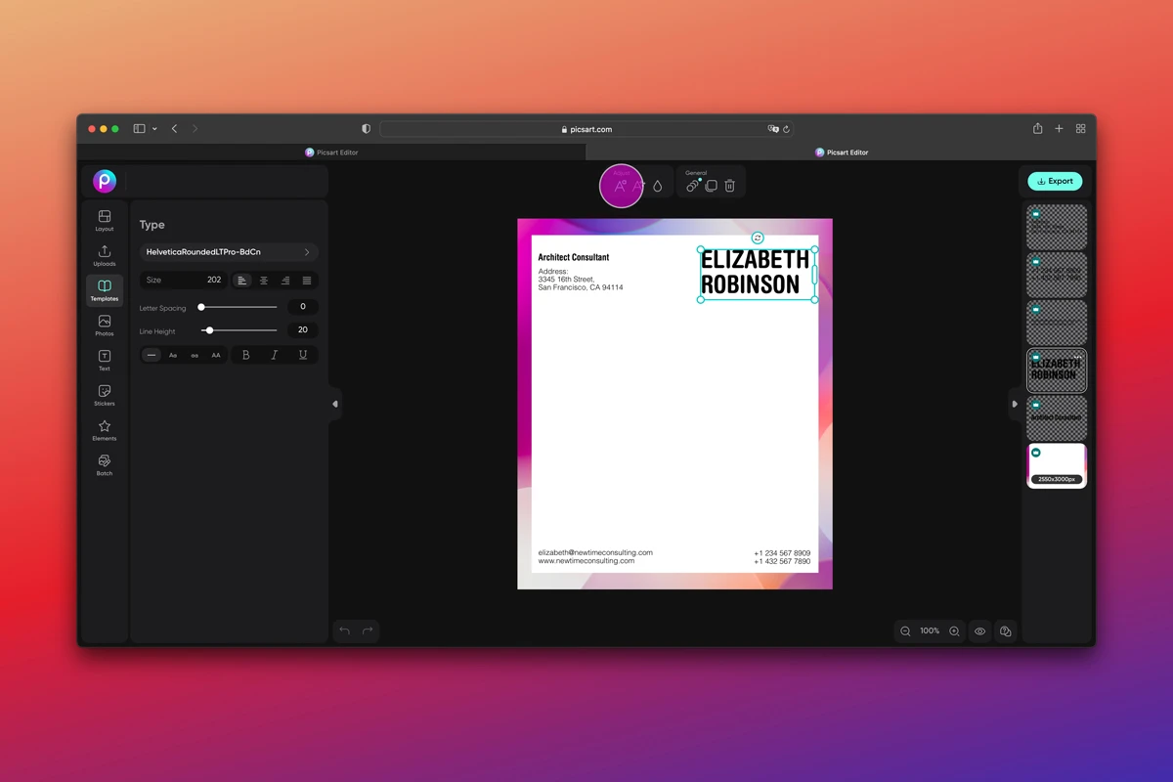Toggle bold formatting on the text

[245, 355]
